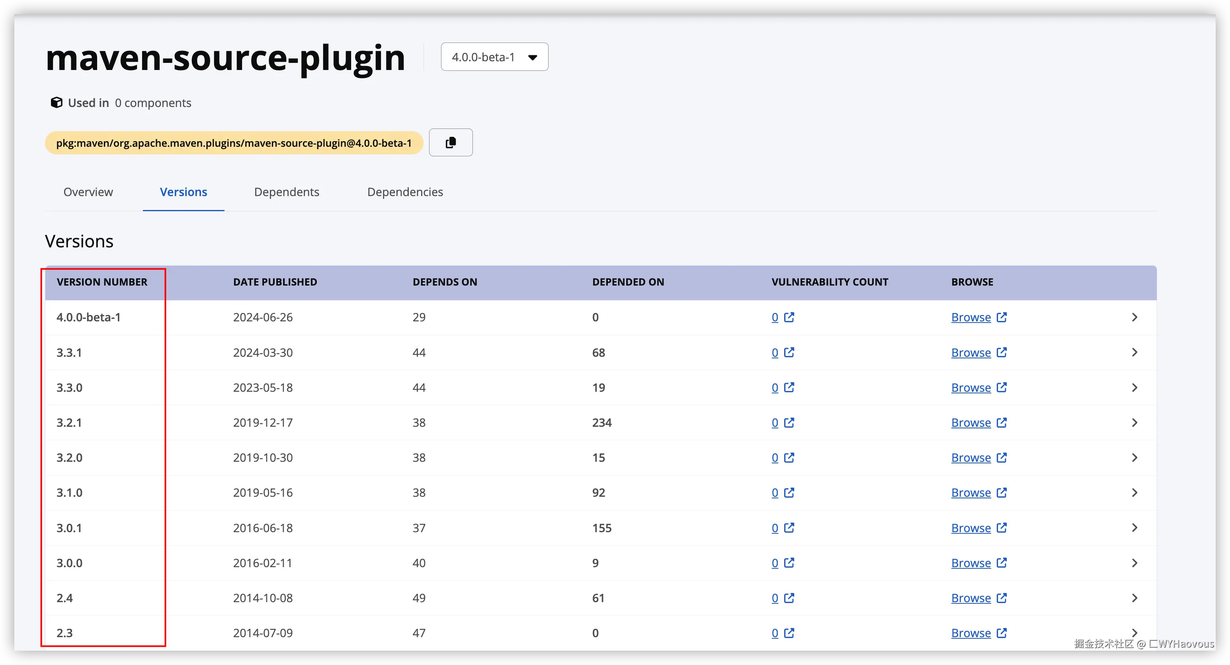Expand the 3.3.0 row chevron
The width and height of the screenshot is (1230, 665).
tap(1134, 387)
